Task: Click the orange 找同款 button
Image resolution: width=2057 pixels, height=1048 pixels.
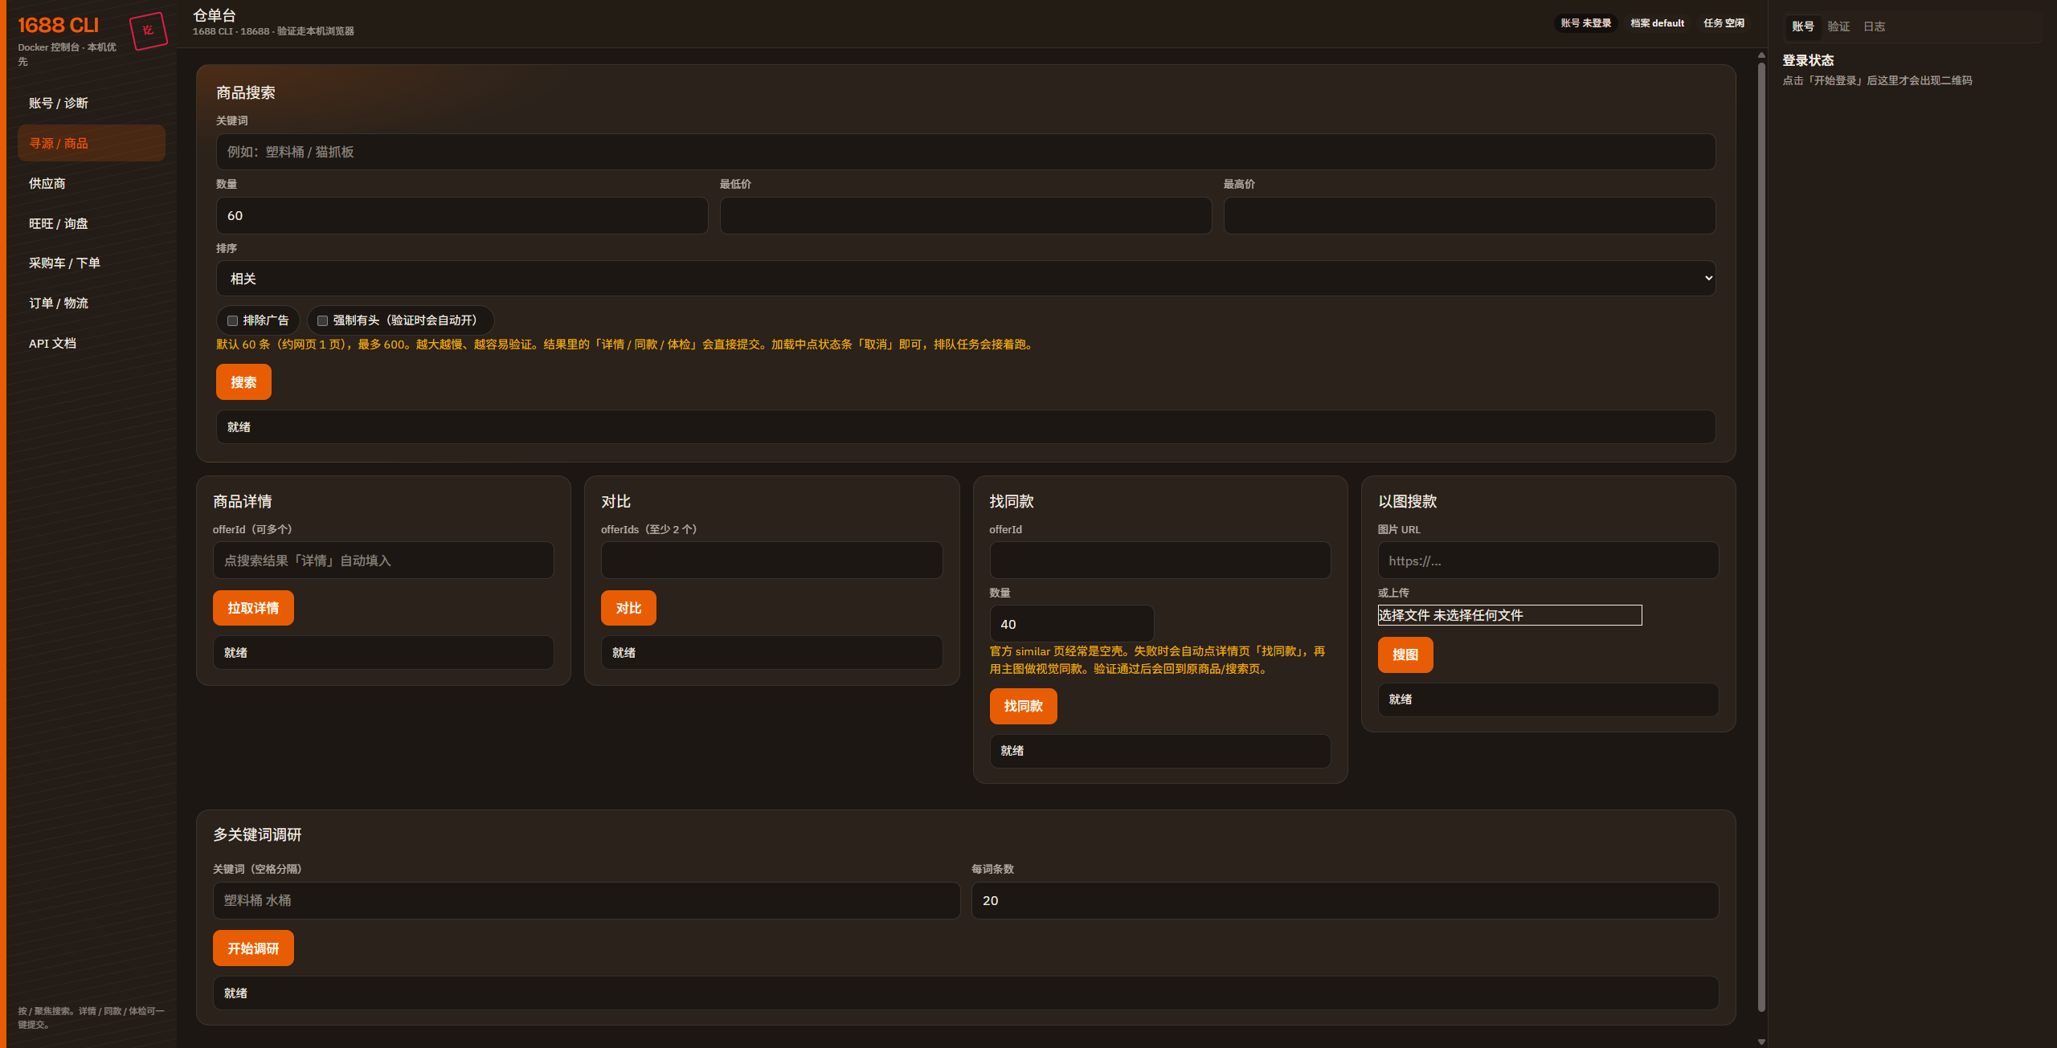Action: (1023, 706)
